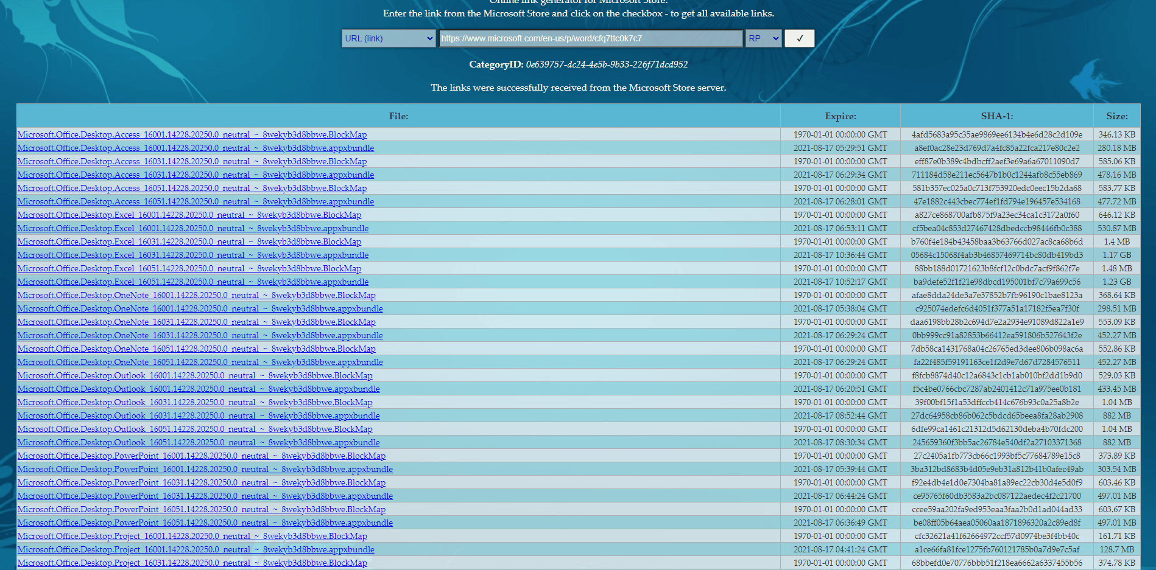This screenshot has height=570, width=1156.
Task: Open Outlook 16031 appxbundle link
Action: [199, 415]
